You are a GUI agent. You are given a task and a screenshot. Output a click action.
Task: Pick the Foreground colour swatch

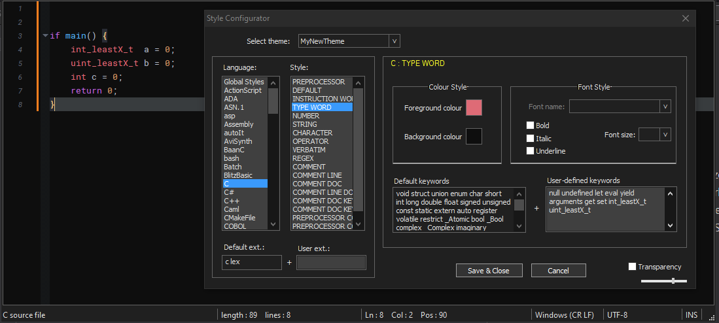point(474,108)
